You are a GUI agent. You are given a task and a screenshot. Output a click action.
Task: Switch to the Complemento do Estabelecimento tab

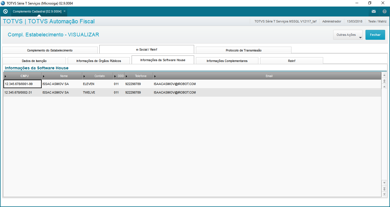coord(50,50)
